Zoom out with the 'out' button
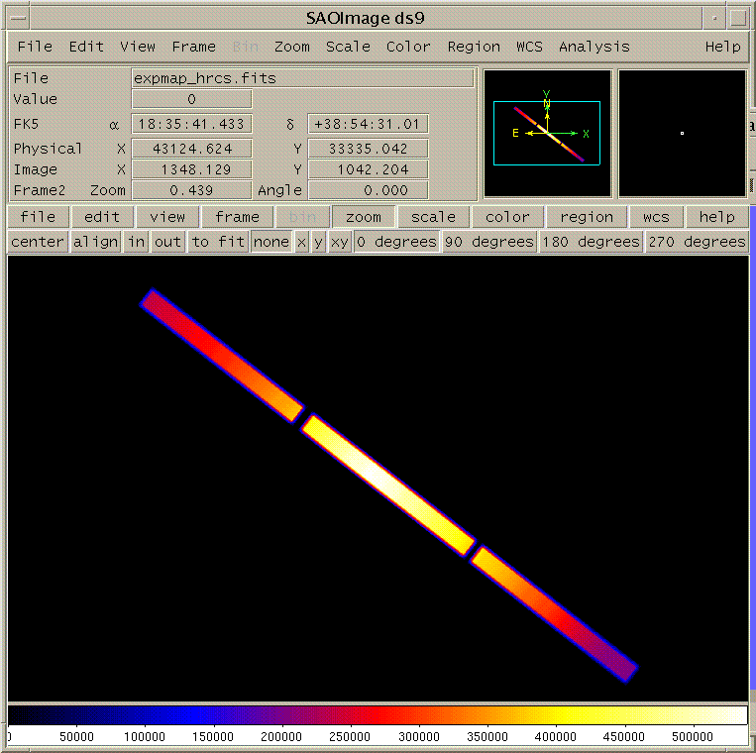The image size is (756, 753). coord(167,242)
